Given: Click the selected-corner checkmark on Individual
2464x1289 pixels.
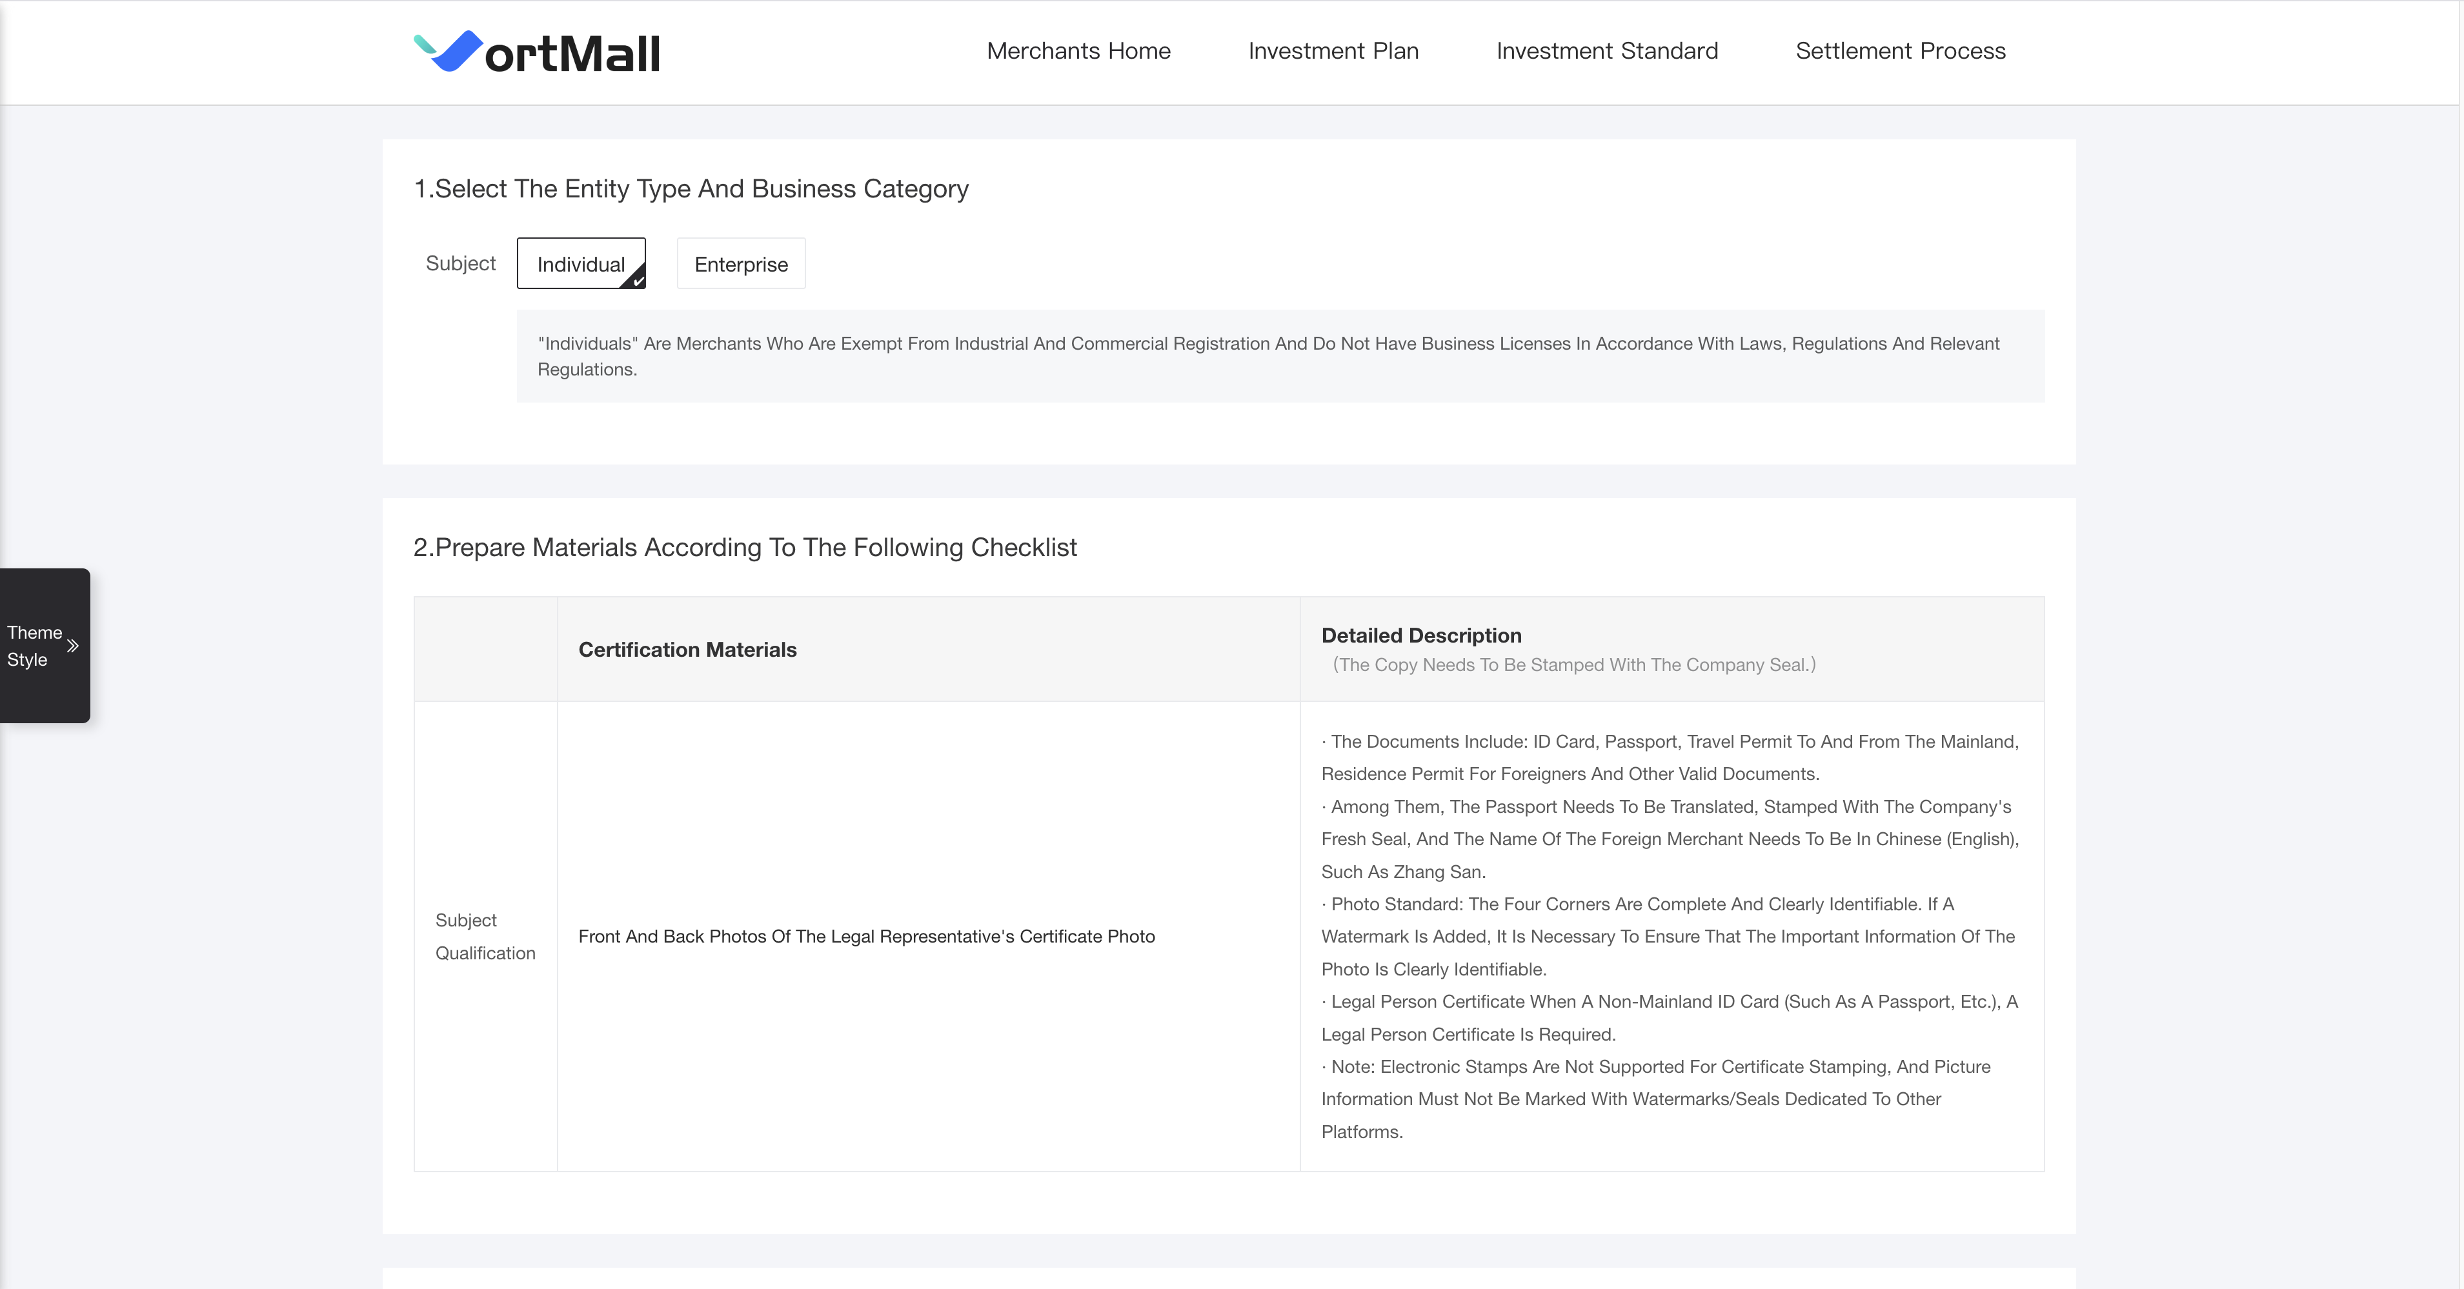Looking at the screenshot, I should [x=637, y=280].
